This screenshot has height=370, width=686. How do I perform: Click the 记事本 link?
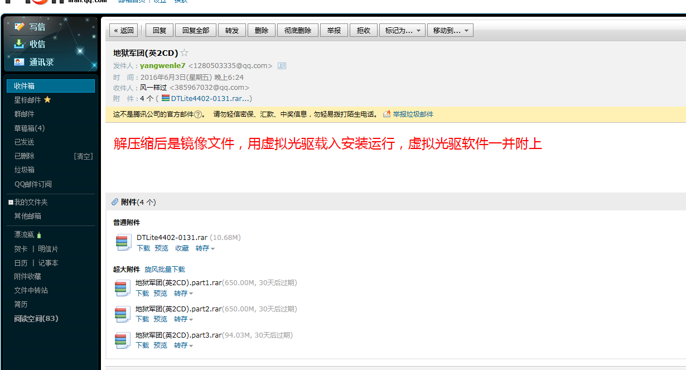(48, 263)
